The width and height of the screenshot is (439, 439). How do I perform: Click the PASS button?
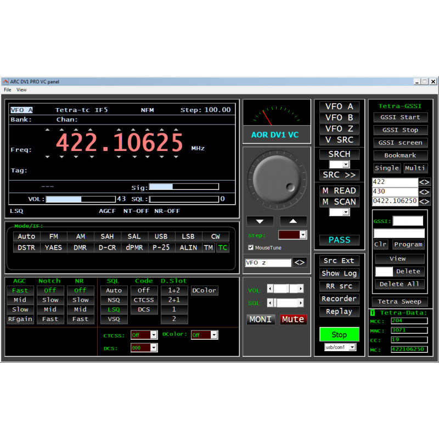[339, 240]
